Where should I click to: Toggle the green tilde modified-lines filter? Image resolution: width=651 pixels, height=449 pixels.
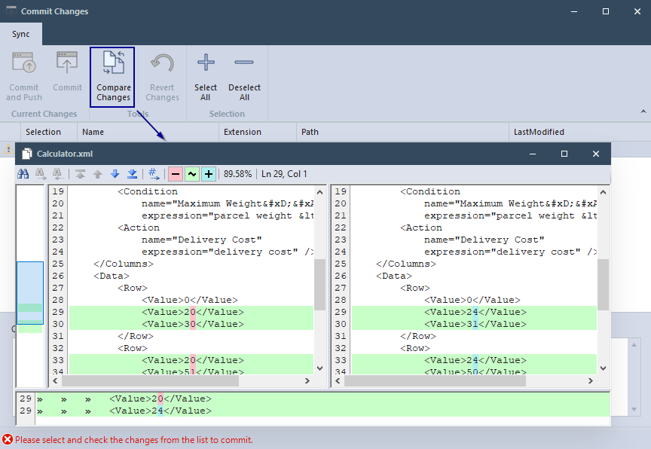pos(192,174)
